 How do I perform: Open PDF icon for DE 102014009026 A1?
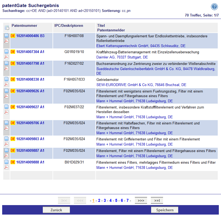(6, 96)
